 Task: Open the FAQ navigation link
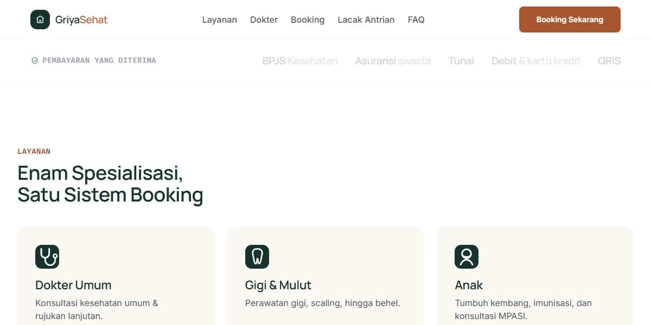click(416, 19)
